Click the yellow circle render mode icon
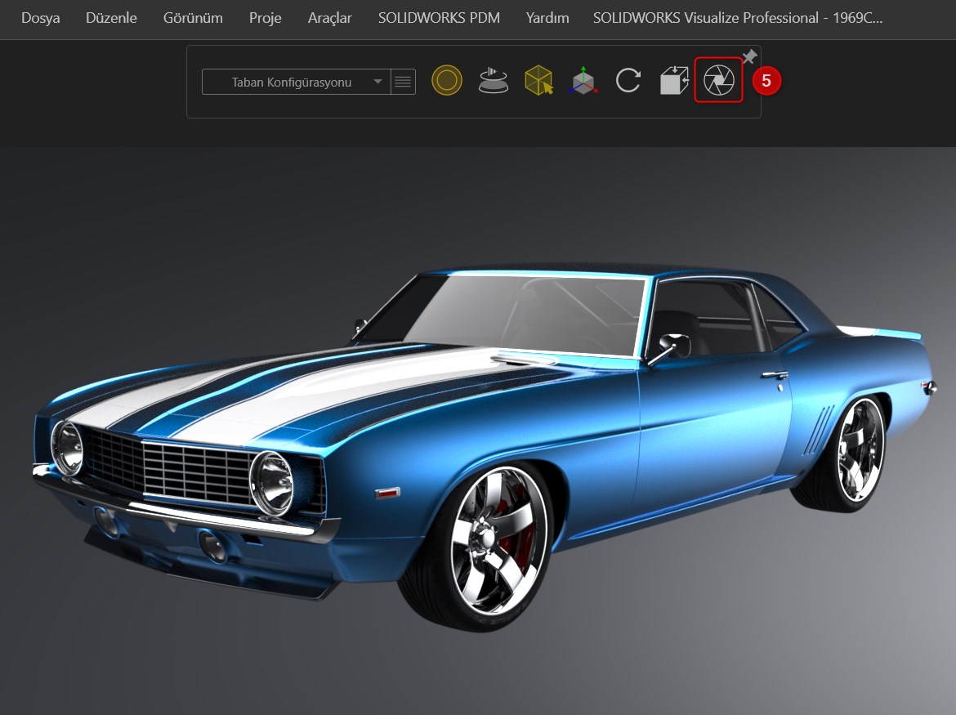The height and width of the screenshot is (715, 956). (x=447, y=80)
